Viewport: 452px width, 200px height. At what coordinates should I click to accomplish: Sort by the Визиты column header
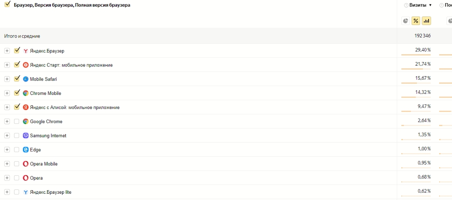(x=418, y=5)
